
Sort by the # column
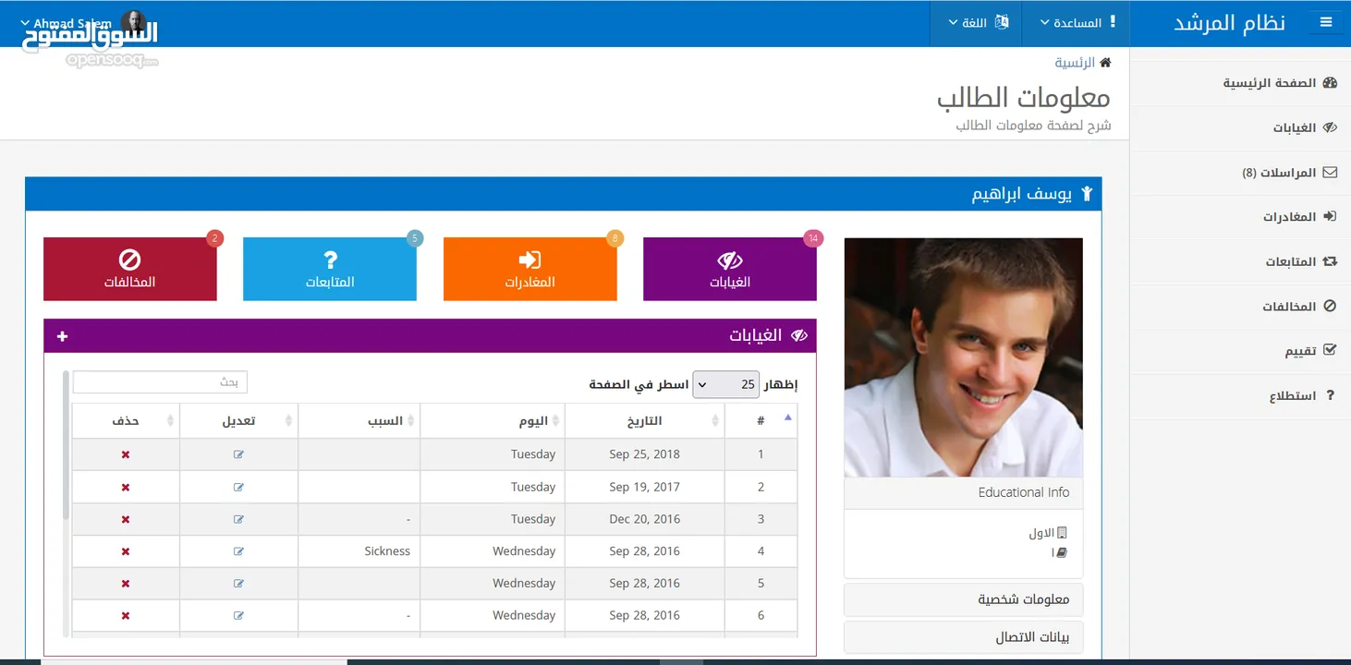[x=761, y=420]
